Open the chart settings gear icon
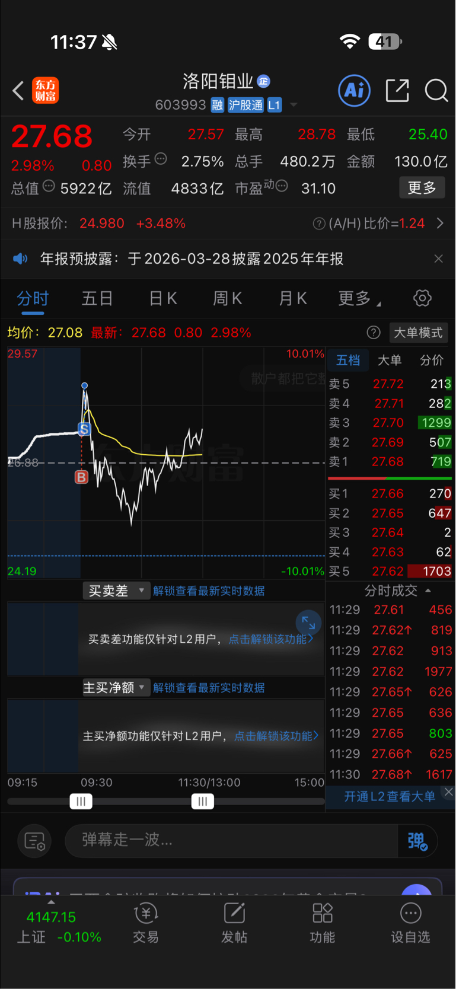The height and width of the screenshot is (989, 456). pyautogui.click(x=422, y=298)
